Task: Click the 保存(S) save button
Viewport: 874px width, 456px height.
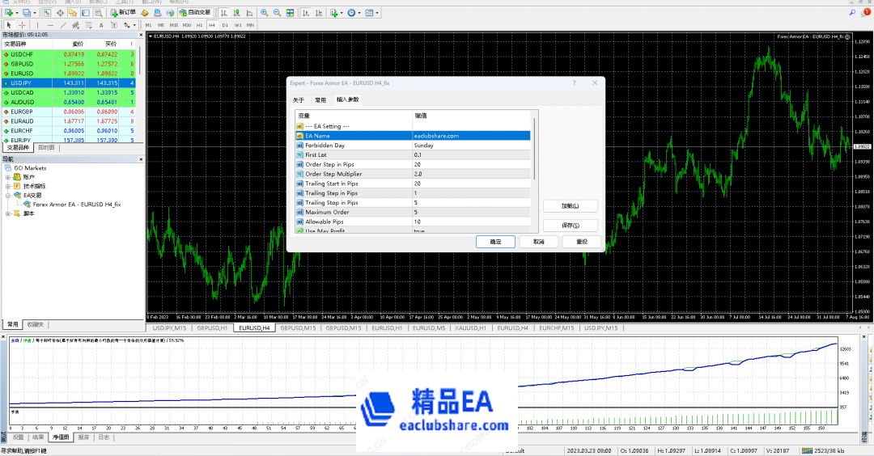Action: click(571, 226)
